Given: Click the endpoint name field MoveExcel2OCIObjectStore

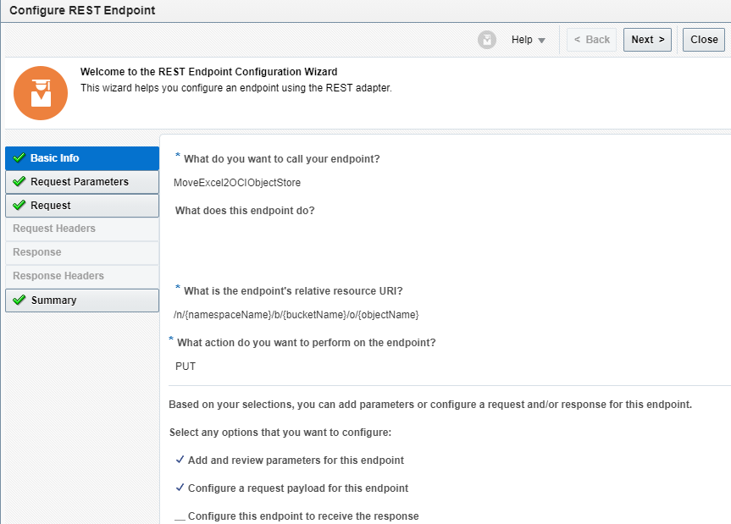Looking at the screenshot, I should (x=237, y=183).
